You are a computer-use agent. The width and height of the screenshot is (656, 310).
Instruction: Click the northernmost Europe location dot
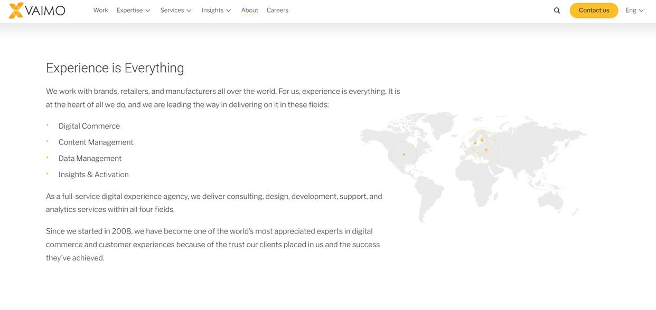click(482, 140)
